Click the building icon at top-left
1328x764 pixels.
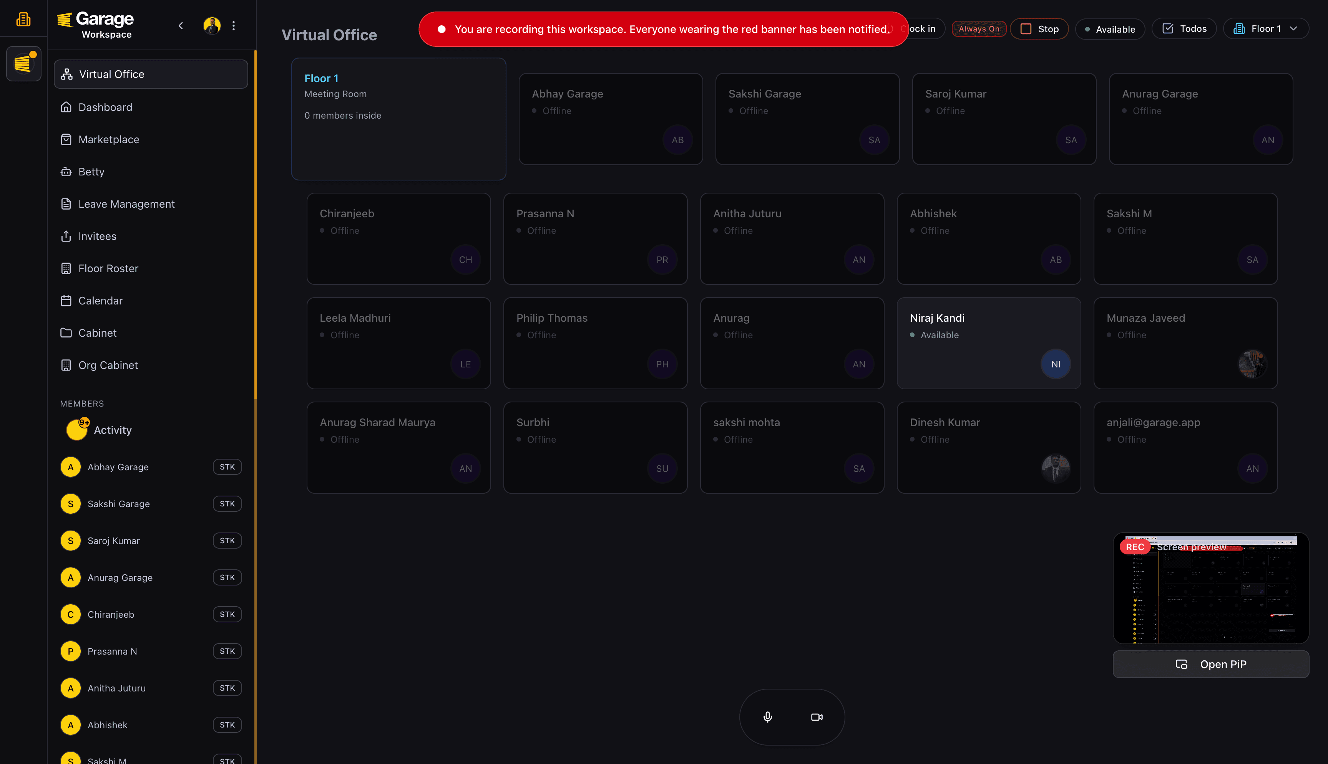[23, 20]
